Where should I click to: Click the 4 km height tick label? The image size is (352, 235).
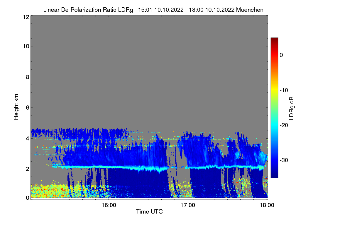[x=27, y=138]
